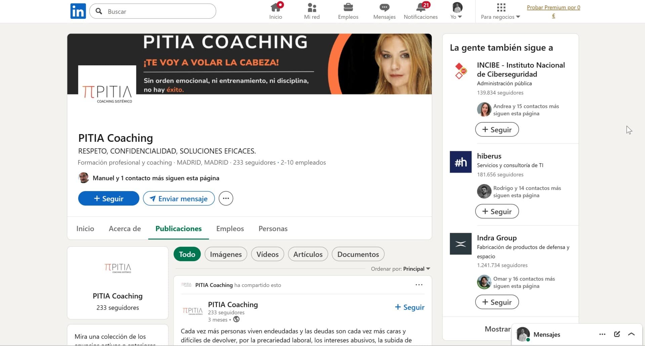Click avatar in Mensajes chat bar
This screenshot has height=346, width=645.
(523, 334)
